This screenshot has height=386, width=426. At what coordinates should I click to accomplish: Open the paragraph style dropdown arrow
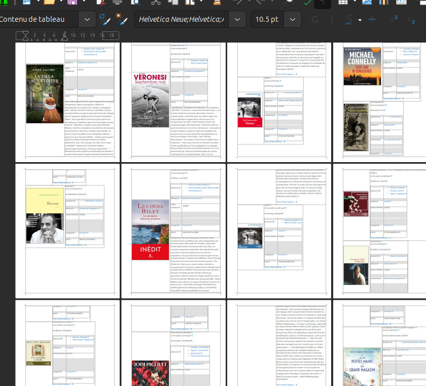pos(88,20)
